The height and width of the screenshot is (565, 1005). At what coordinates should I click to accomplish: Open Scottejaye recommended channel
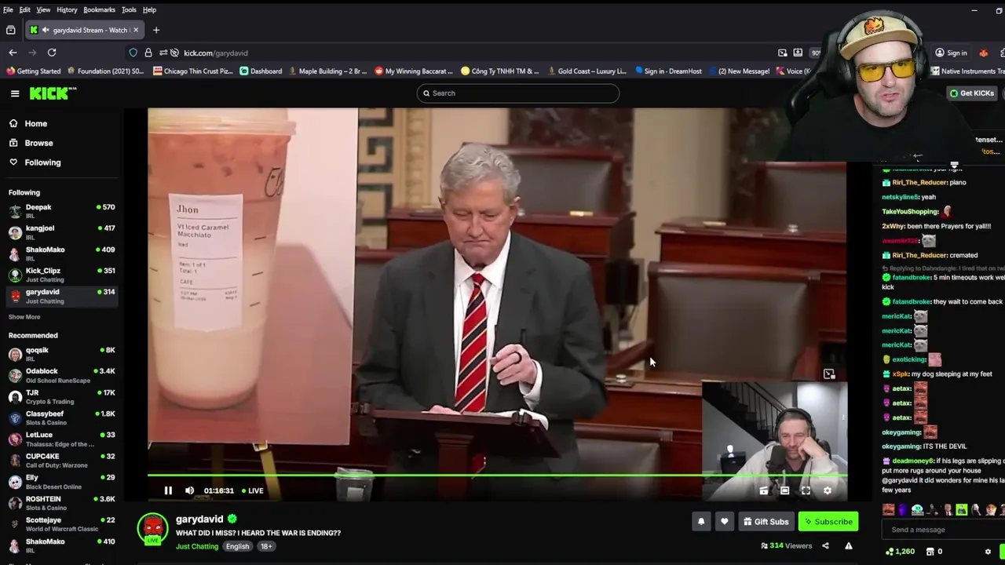click(61, 523)
